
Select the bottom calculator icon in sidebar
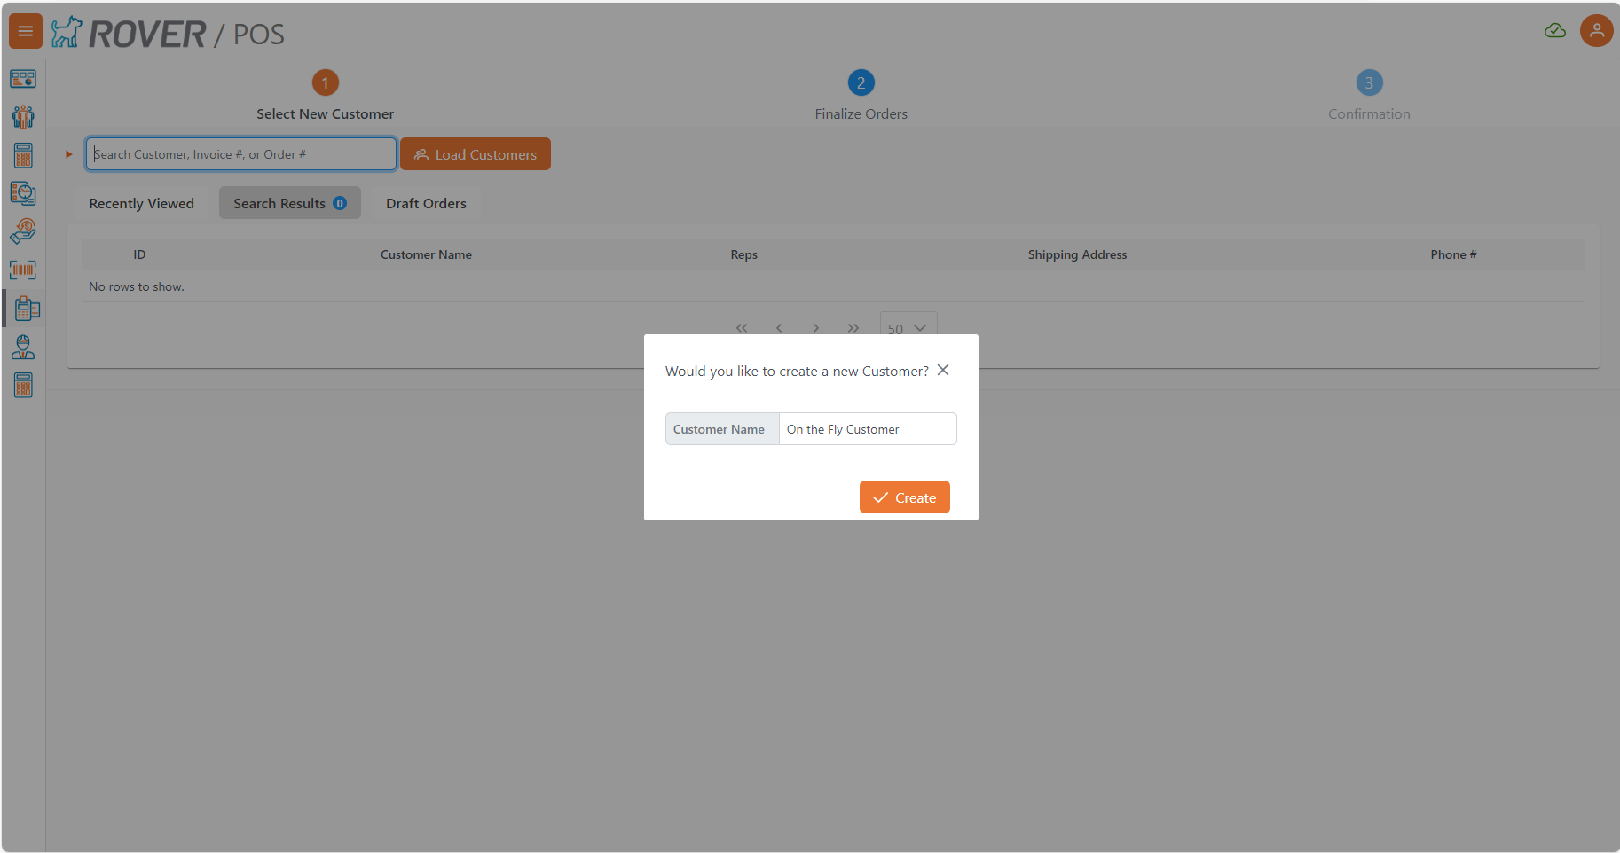pyautogui.click(x=23, y=385)
